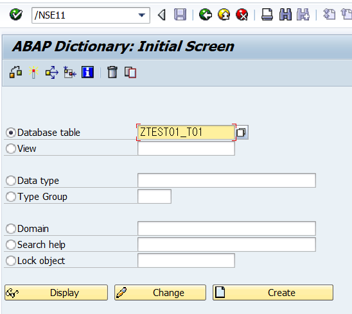
Task: Click the Where-Used List icon
Action: (52, 72)
